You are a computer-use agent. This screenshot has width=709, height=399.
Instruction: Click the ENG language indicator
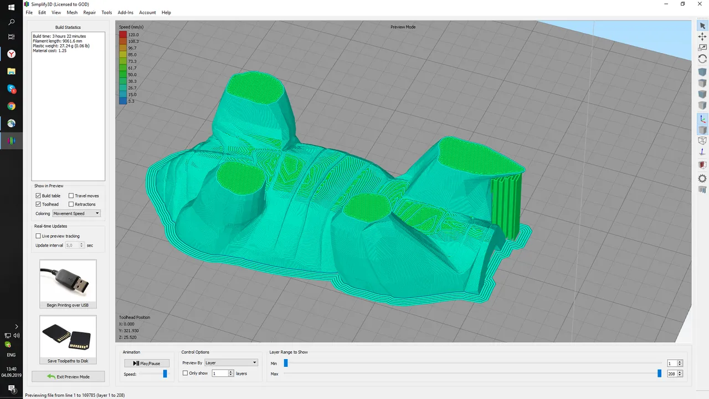(x=11, y=355)
